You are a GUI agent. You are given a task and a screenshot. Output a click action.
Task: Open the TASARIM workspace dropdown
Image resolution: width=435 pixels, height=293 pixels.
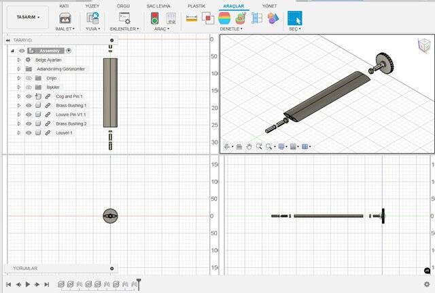coord(28,17)
